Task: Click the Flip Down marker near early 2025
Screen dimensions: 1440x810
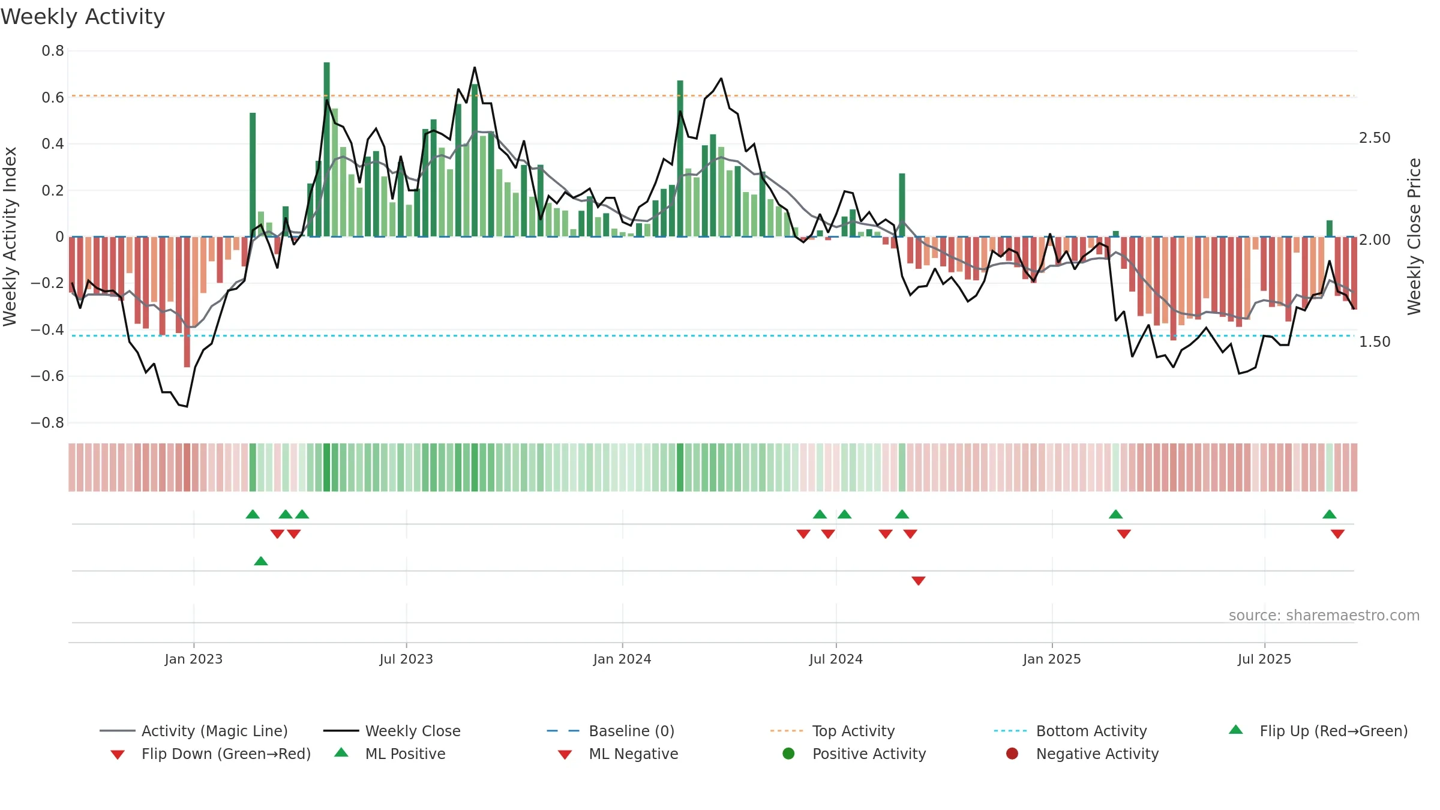Action: click(1124, 534)
